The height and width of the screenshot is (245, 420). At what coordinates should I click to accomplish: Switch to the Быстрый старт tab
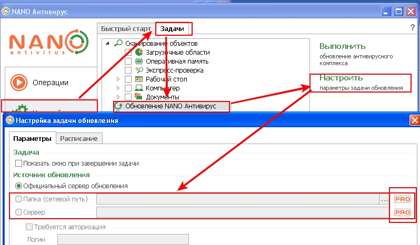pyautogui.click(x=126, y=28)
